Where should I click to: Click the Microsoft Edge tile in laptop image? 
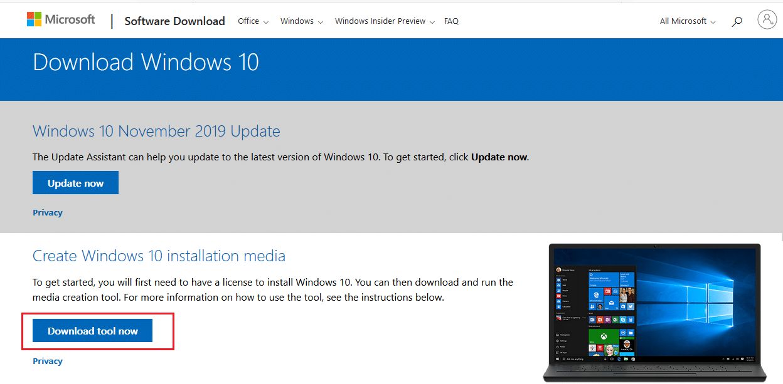pos(595,295)
